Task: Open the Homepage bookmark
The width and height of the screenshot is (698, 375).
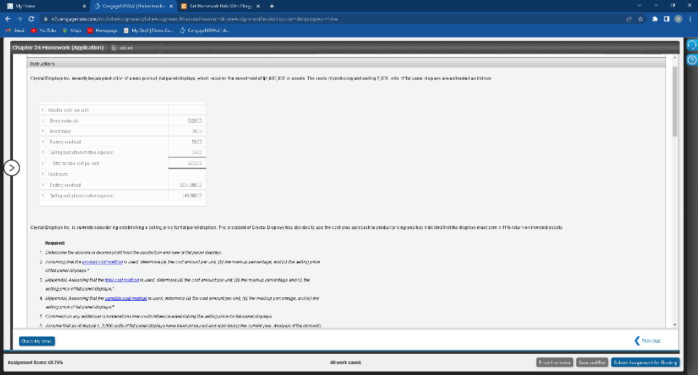Action: click(x=103, y=31)
